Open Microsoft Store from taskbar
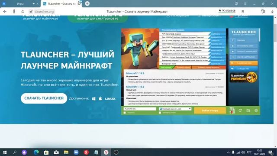 click(46, 152)
